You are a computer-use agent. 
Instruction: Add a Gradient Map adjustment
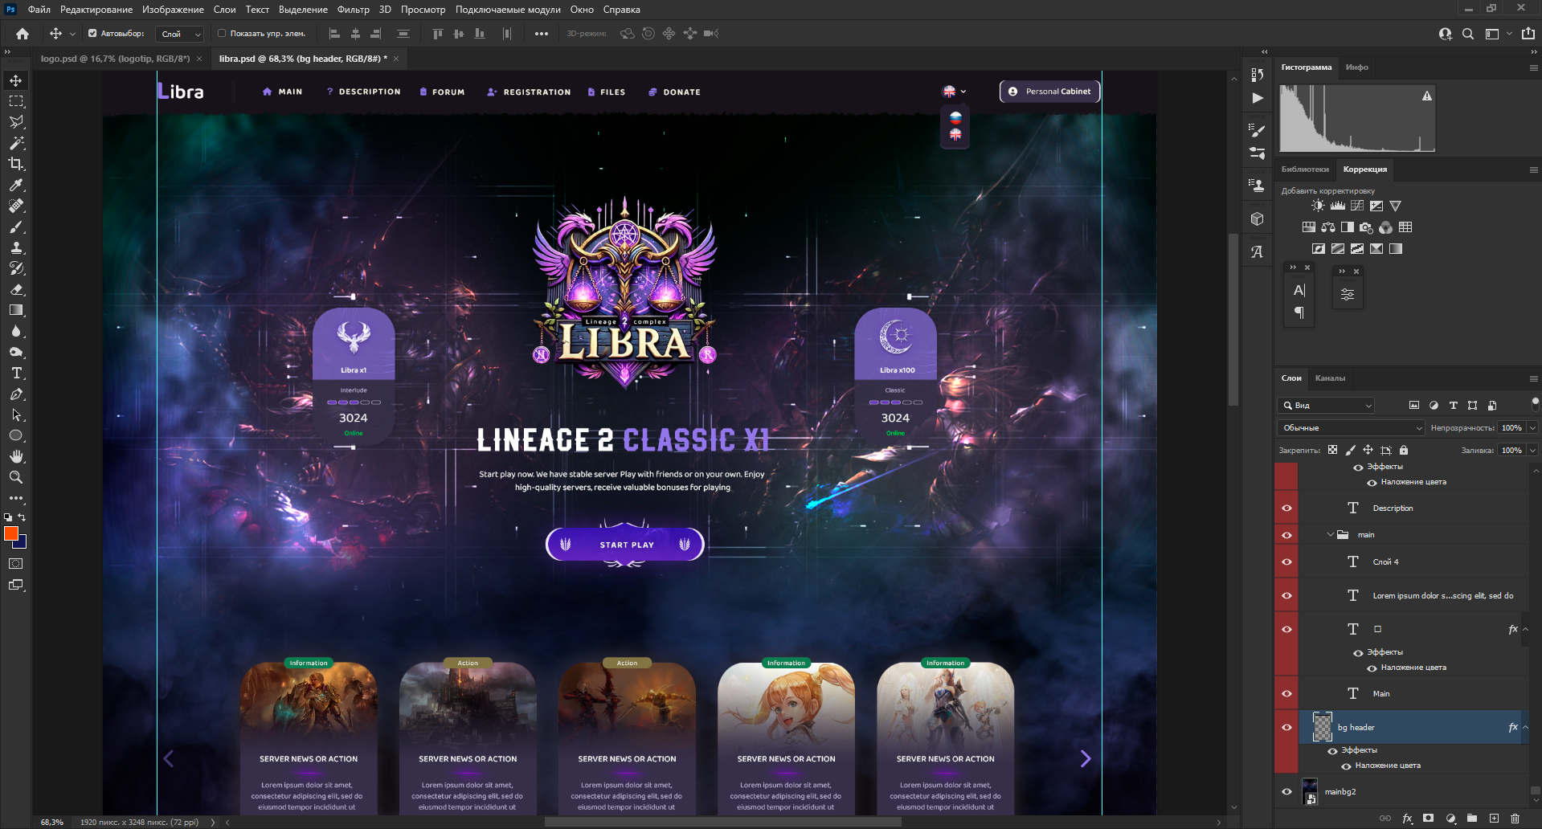[x=1396, y=249]
